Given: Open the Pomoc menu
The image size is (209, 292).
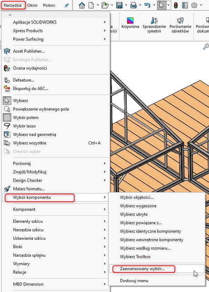Looking at the screenshot, I should click(x=49, y=5).
